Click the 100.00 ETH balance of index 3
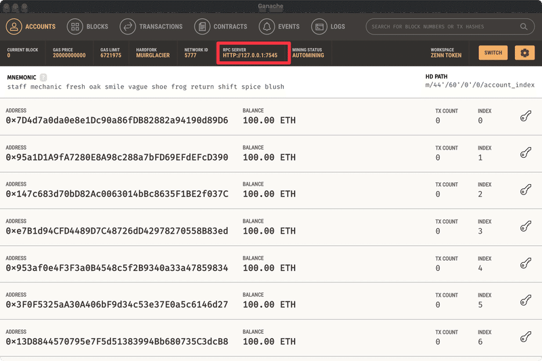This screenshot has height=361, width=542. (269, 231)
